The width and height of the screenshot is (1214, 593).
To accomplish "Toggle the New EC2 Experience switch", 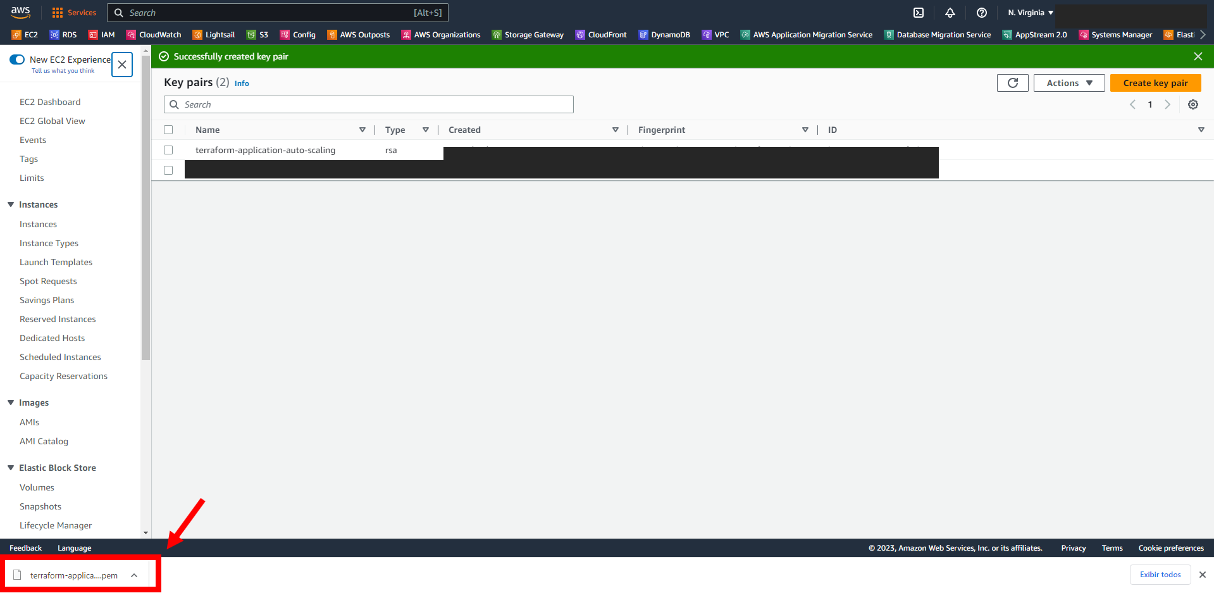I will coord(17,59).
